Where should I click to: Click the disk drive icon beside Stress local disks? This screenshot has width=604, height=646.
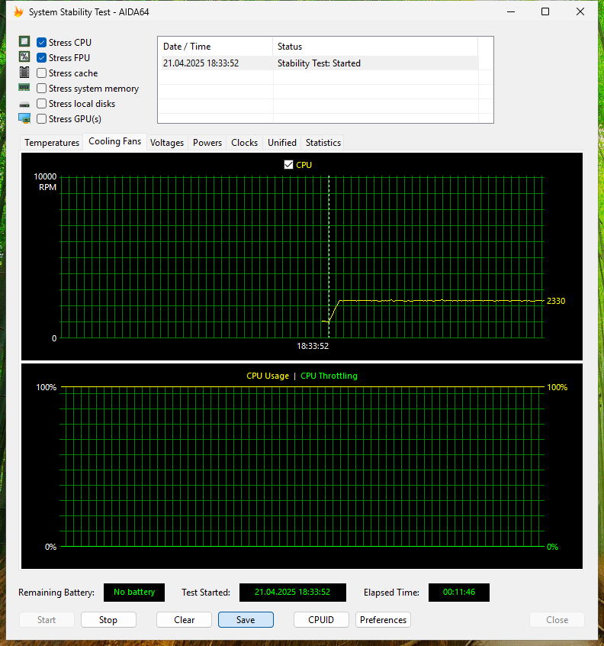pos(24,105)
